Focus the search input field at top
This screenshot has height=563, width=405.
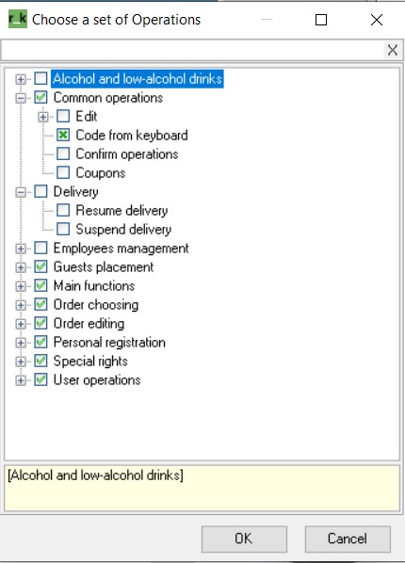click(x=193, y=50)
